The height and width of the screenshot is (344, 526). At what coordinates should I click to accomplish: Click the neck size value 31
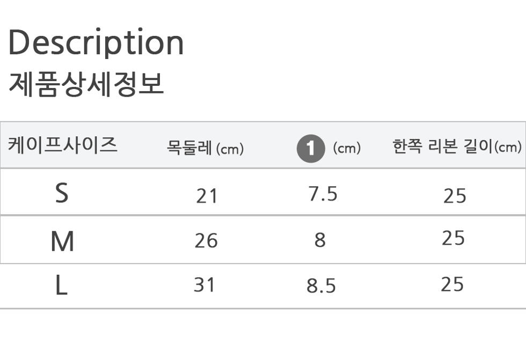point(204,285)
